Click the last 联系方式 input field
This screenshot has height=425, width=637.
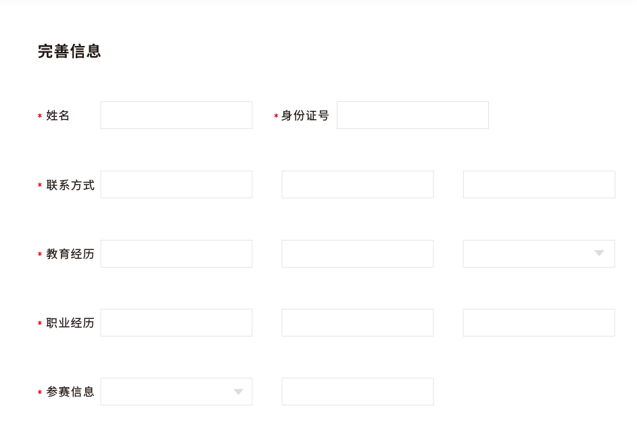click(539, 184)
